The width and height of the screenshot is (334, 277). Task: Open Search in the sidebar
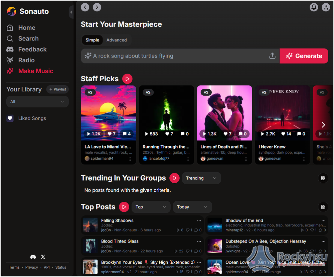[x=23, y=38]
